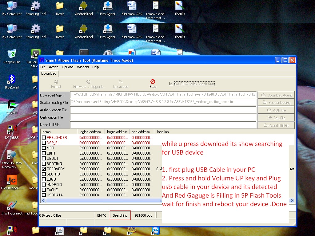
Task: Select the BlueSoleil desktop icon
Action: tap(12, 82)
